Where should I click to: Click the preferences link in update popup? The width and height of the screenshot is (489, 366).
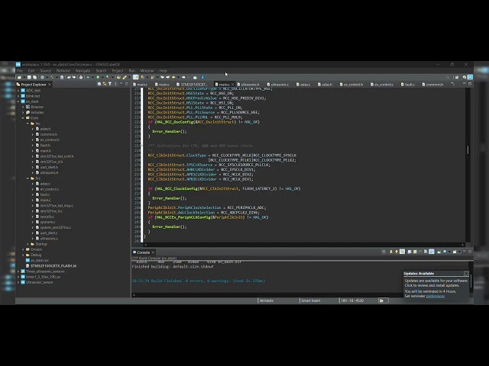pyautogui.click(x=436, y=297)
